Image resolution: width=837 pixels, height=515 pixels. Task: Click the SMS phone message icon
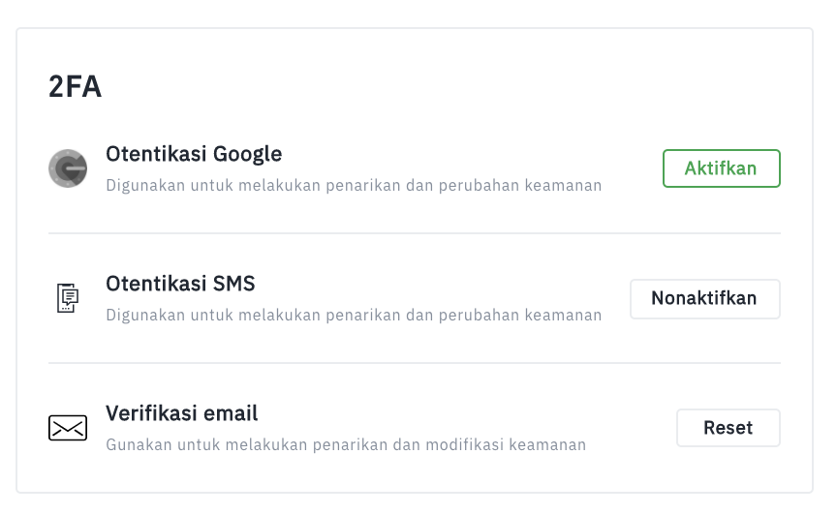[68, 298]
